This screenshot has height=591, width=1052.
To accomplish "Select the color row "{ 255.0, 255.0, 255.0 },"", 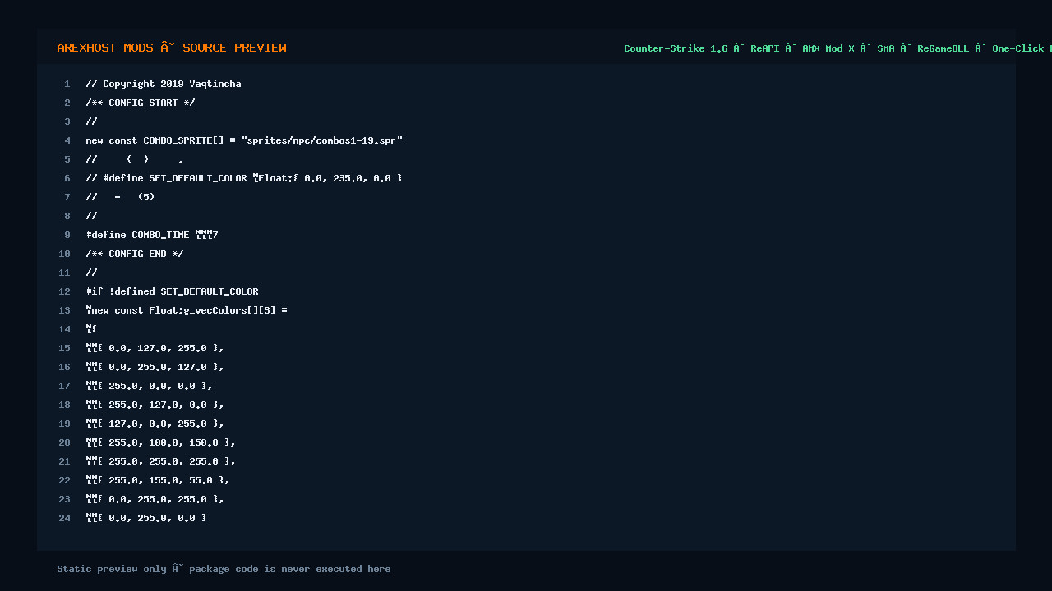I will coord(161,461).
